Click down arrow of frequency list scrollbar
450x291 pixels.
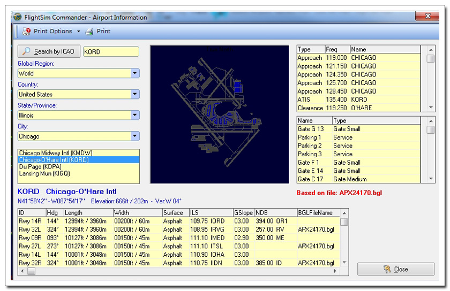(431, 108)
